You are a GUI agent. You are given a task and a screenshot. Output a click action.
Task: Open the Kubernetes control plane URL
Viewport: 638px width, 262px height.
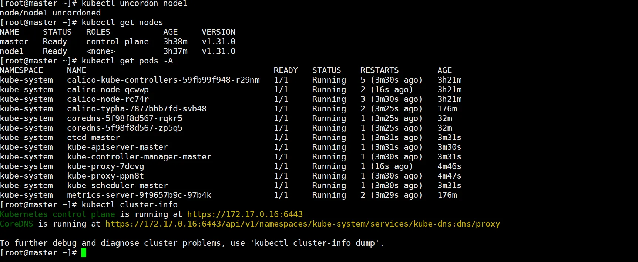pos(245,214)
